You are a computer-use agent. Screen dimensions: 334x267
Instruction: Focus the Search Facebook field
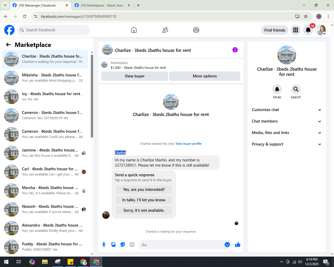click(53, 30)
